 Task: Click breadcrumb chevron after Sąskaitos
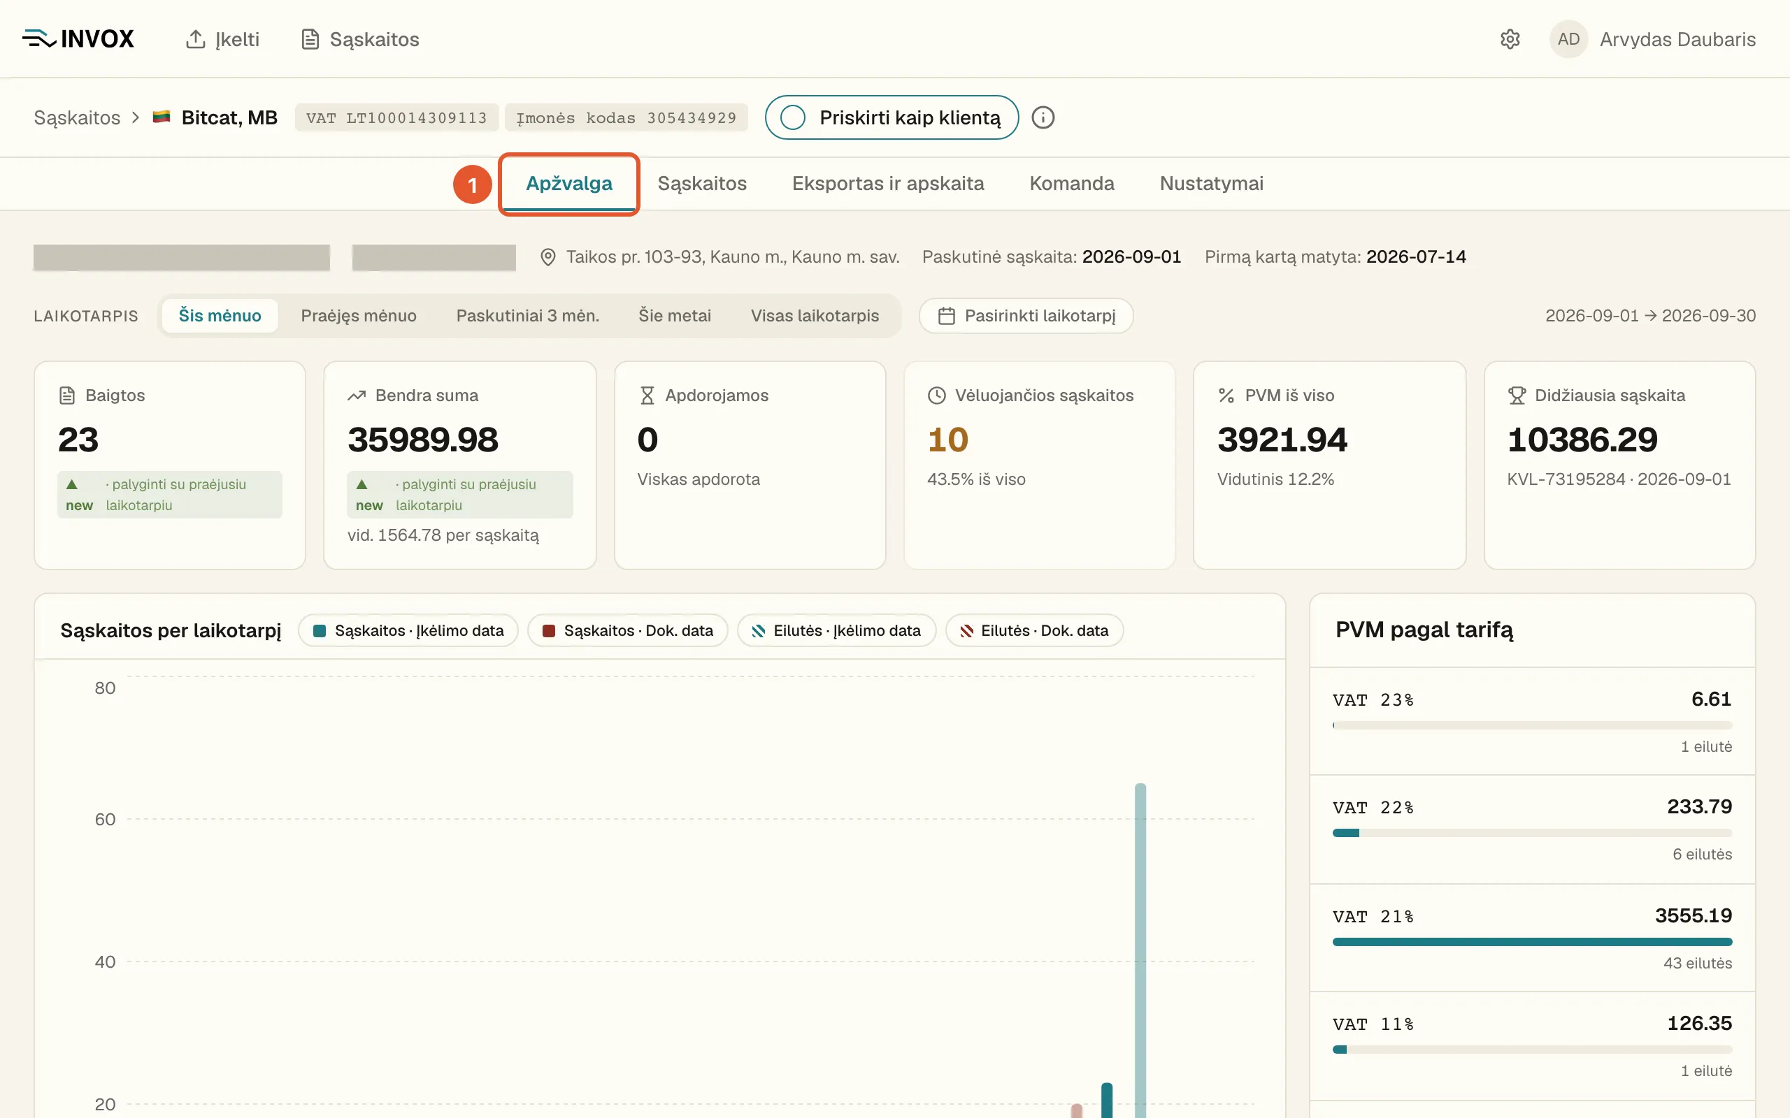point(136,117)
